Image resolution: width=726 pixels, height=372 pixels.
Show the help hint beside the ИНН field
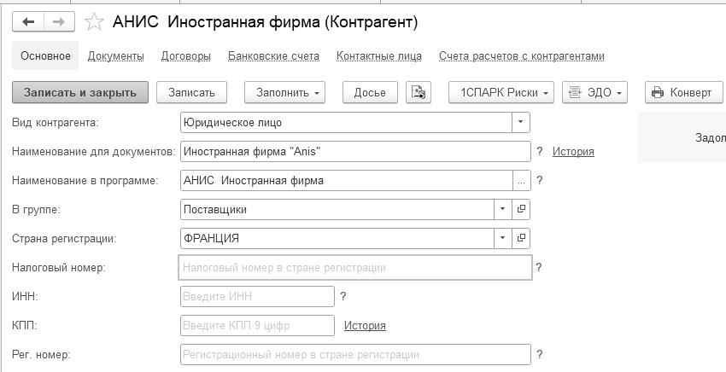point(343,296)
